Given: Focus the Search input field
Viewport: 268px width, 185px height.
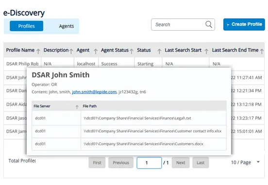Looking at the screenshot, I should click(x=183, y=24).
